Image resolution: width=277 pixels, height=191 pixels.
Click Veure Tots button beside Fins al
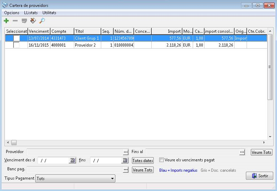click(261, 152)
